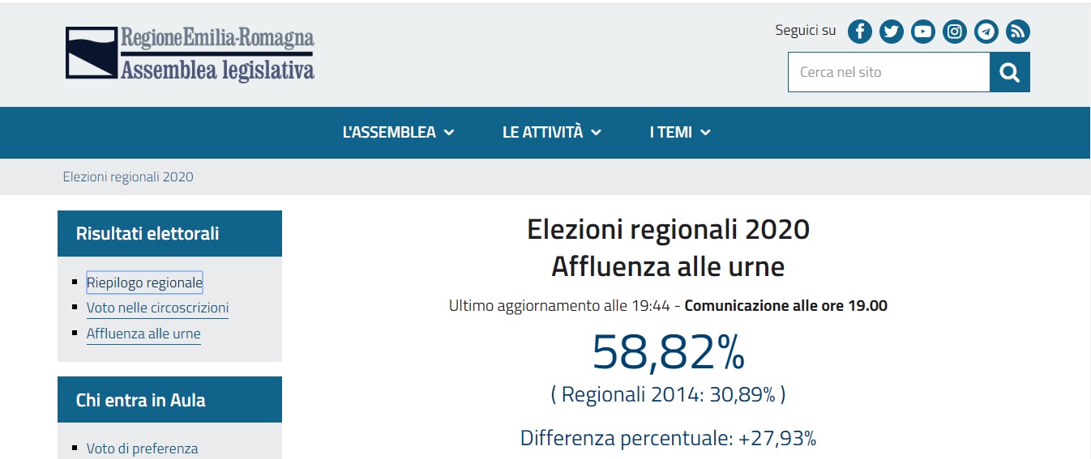1091x459 pixels.
Task: Open Affluenza alle urne sidebar link
Action: click(143, 334)
